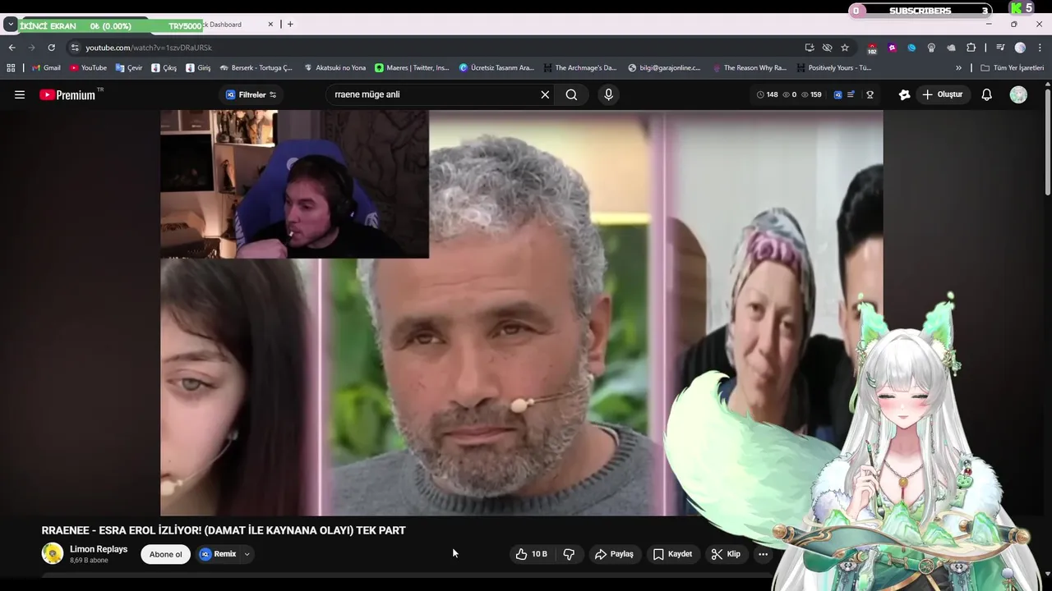
Task: Bookmark this page with the star
Action: [844, 48]
